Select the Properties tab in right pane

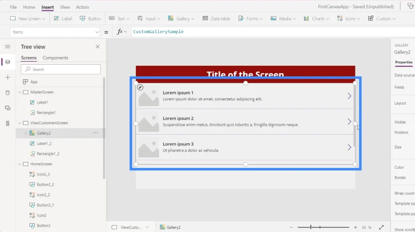coord(404,62)
